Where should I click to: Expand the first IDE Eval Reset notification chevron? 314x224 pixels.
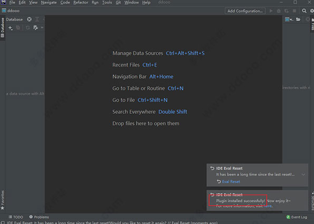coord(303,175)
